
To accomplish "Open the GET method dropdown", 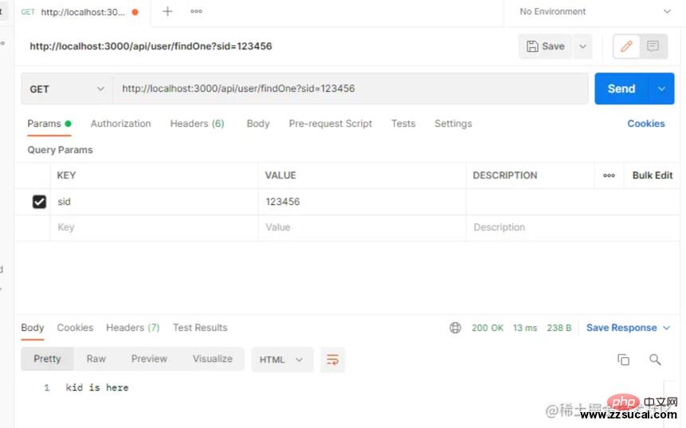I will [67, 88].
